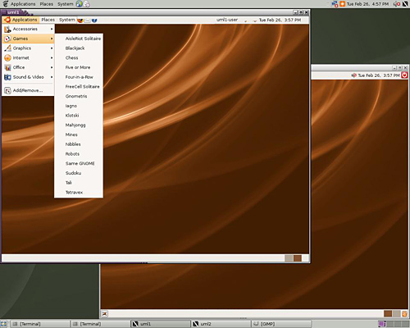This screenshot has width=410, height=328.
Task: Open host desktop Places menu
Action: click(47, 4)
